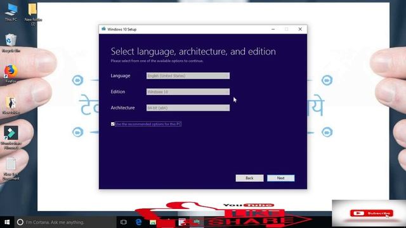Click the heading Select language, architecture, and edition

(x=193, y=51)
